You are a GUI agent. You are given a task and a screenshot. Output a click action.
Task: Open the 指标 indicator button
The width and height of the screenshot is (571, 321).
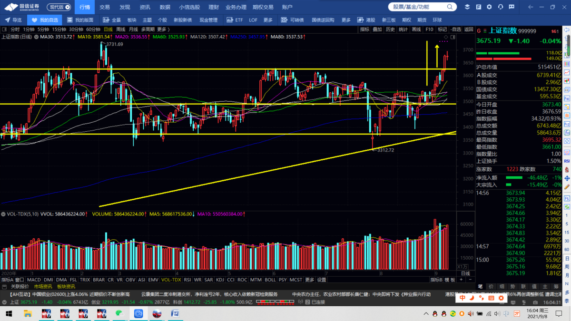click(365, 29)
